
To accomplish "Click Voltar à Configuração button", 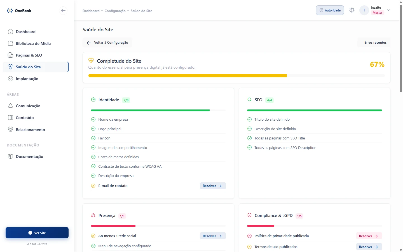I will coord(107,43).
